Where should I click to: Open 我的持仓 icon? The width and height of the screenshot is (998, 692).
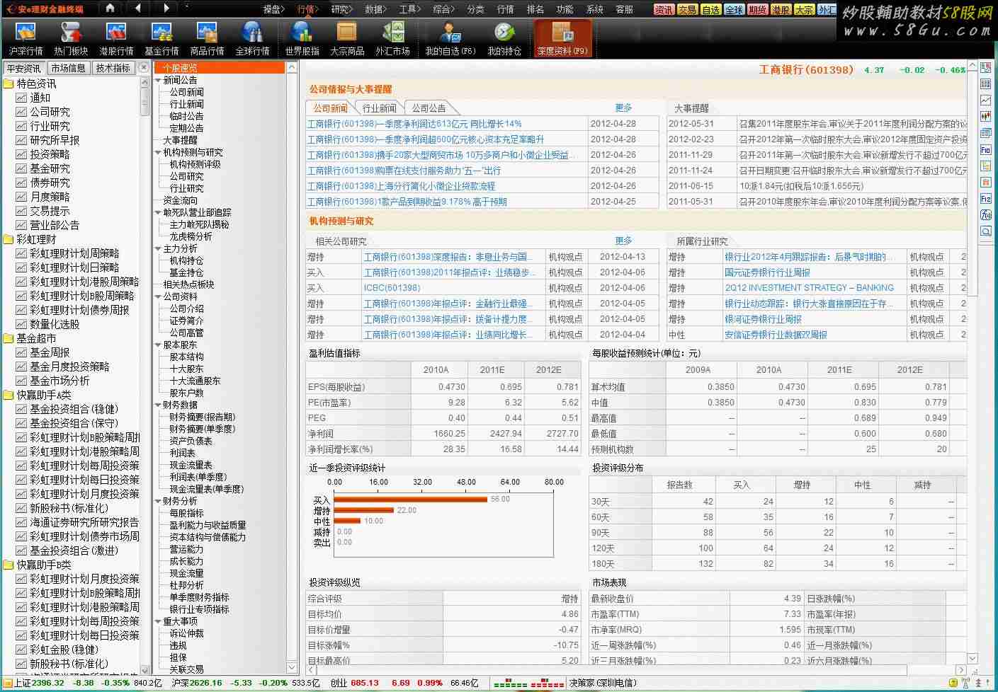pyautogui.click(x=504, y=33)
